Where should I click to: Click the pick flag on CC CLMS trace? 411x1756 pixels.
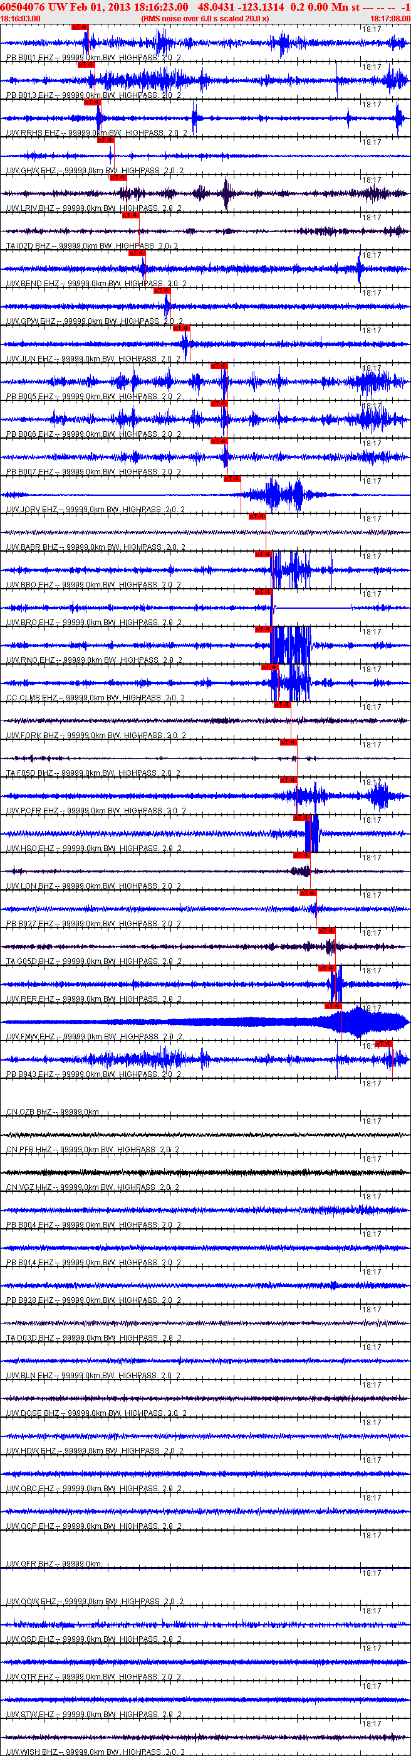(x=269, y=667)
